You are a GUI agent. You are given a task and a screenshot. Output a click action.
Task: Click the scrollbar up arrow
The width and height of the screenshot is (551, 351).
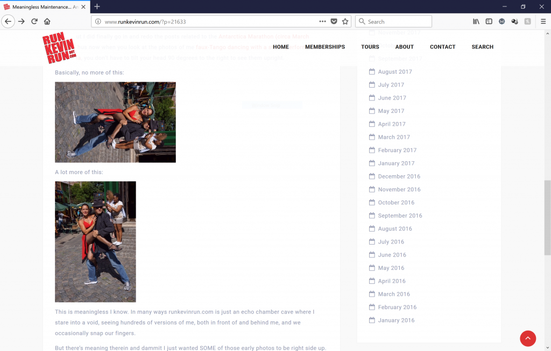tap(547, 34)
